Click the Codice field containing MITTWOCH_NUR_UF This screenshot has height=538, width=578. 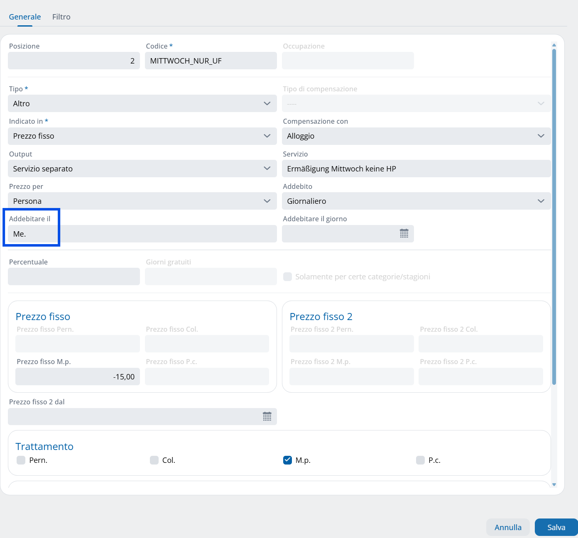211,61
